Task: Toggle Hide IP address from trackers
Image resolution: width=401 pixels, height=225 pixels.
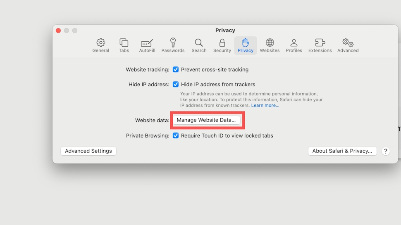Action: pos(175,84)
